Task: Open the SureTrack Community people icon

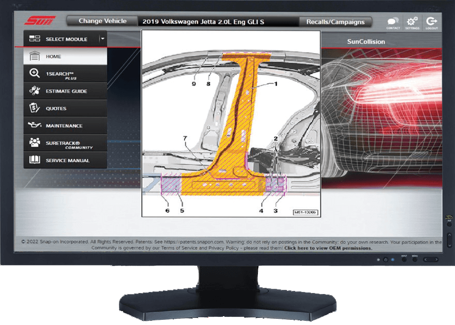Action: (35, 143)
